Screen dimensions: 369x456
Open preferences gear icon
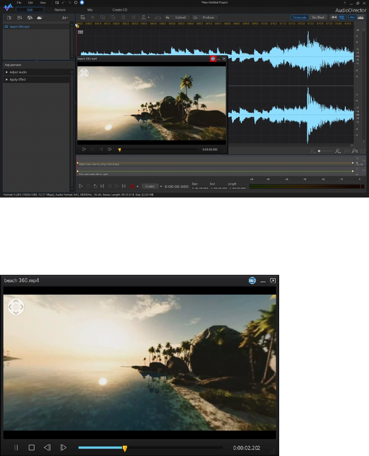coord(76,3)
